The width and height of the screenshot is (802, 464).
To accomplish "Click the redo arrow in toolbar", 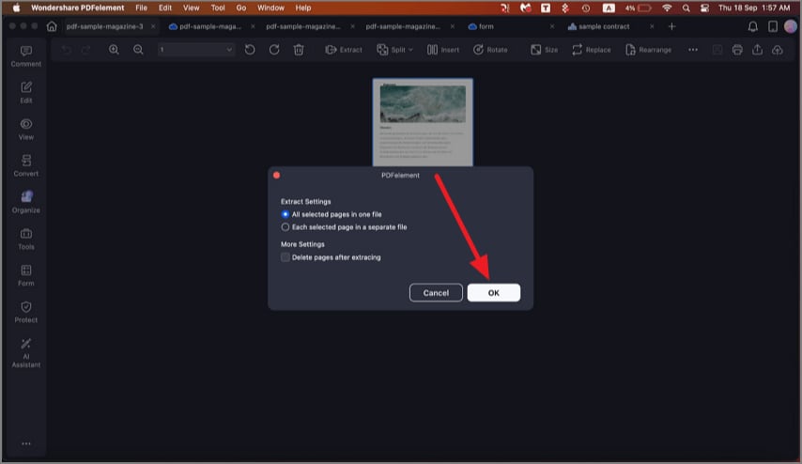I will coord(86,50).
